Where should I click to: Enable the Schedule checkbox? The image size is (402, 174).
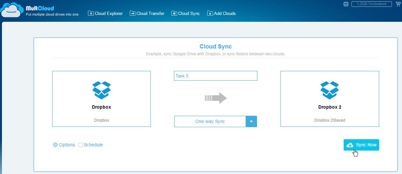tap(80, 145)
